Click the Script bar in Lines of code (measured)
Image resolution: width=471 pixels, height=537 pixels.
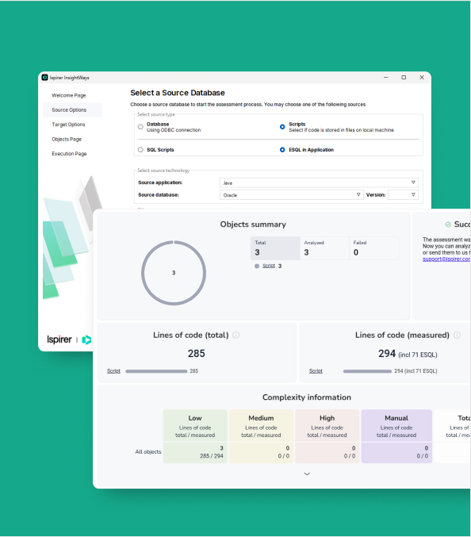[367, 371]
